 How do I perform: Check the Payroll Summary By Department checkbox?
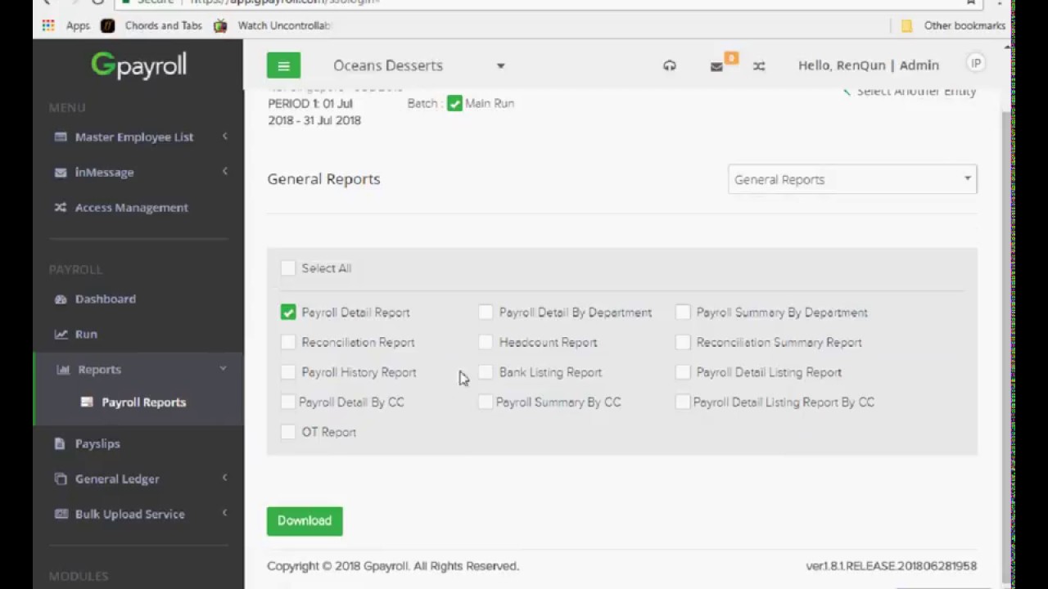click(683, 312)
